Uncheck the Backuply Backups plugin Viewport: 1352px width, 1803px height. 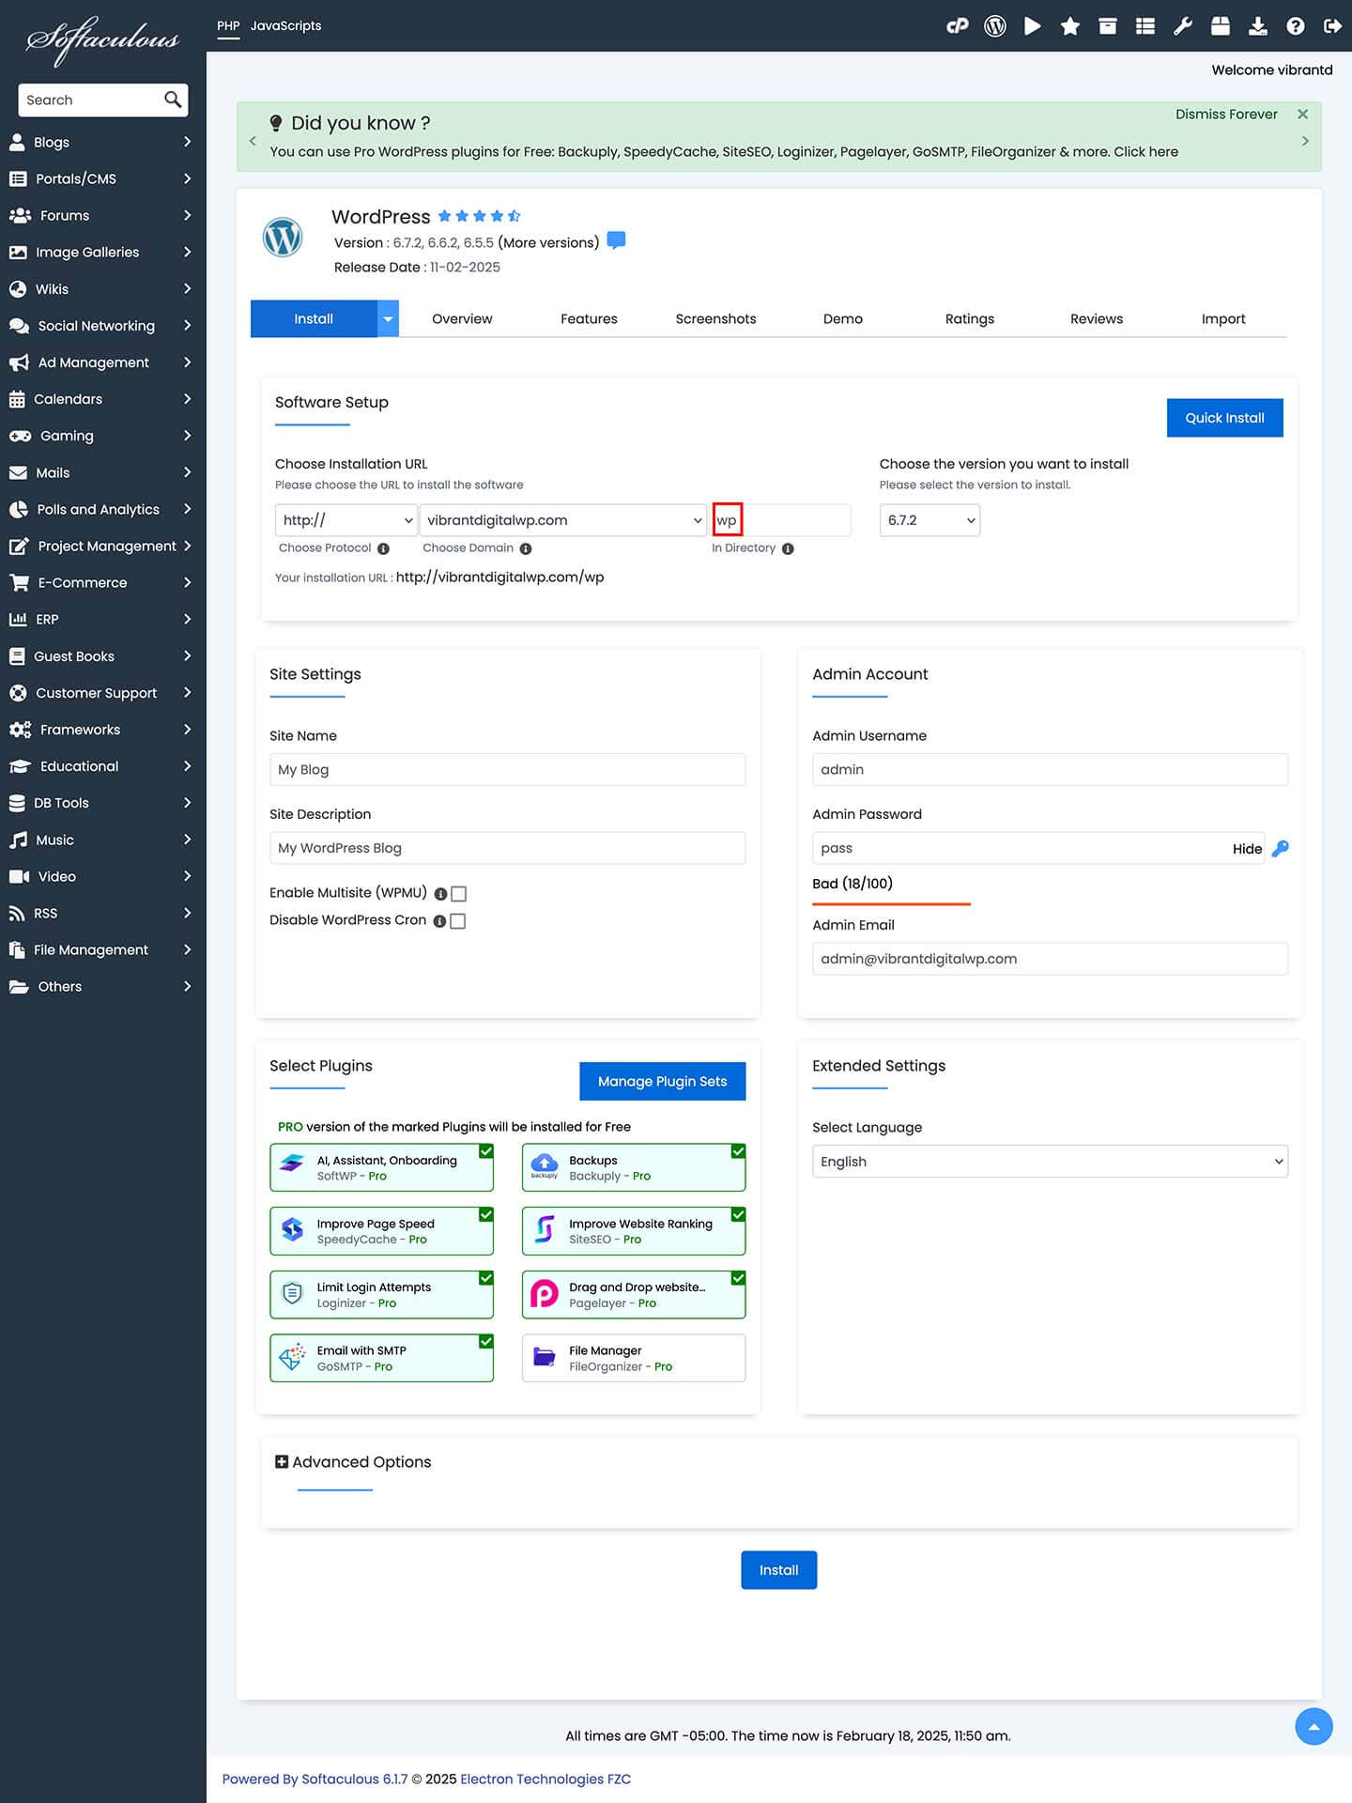point(739,1151)
